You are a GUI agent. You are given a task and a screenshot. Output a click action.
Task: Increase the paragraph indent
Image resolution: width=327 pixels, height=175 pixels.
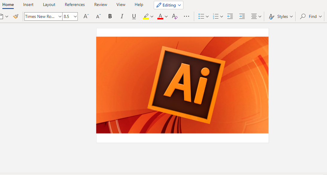242,16
